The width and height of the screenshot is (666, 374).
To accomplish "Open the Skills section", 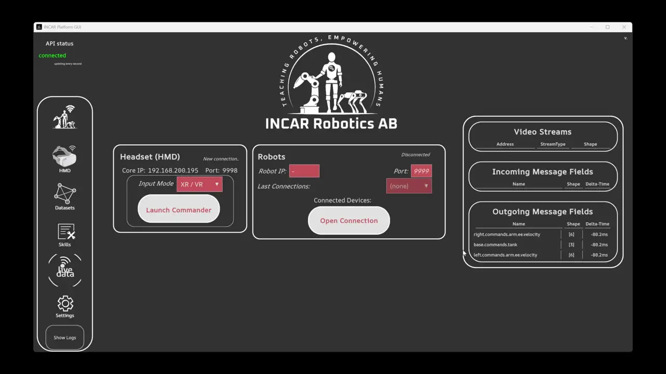I will (x=65, y=235).
